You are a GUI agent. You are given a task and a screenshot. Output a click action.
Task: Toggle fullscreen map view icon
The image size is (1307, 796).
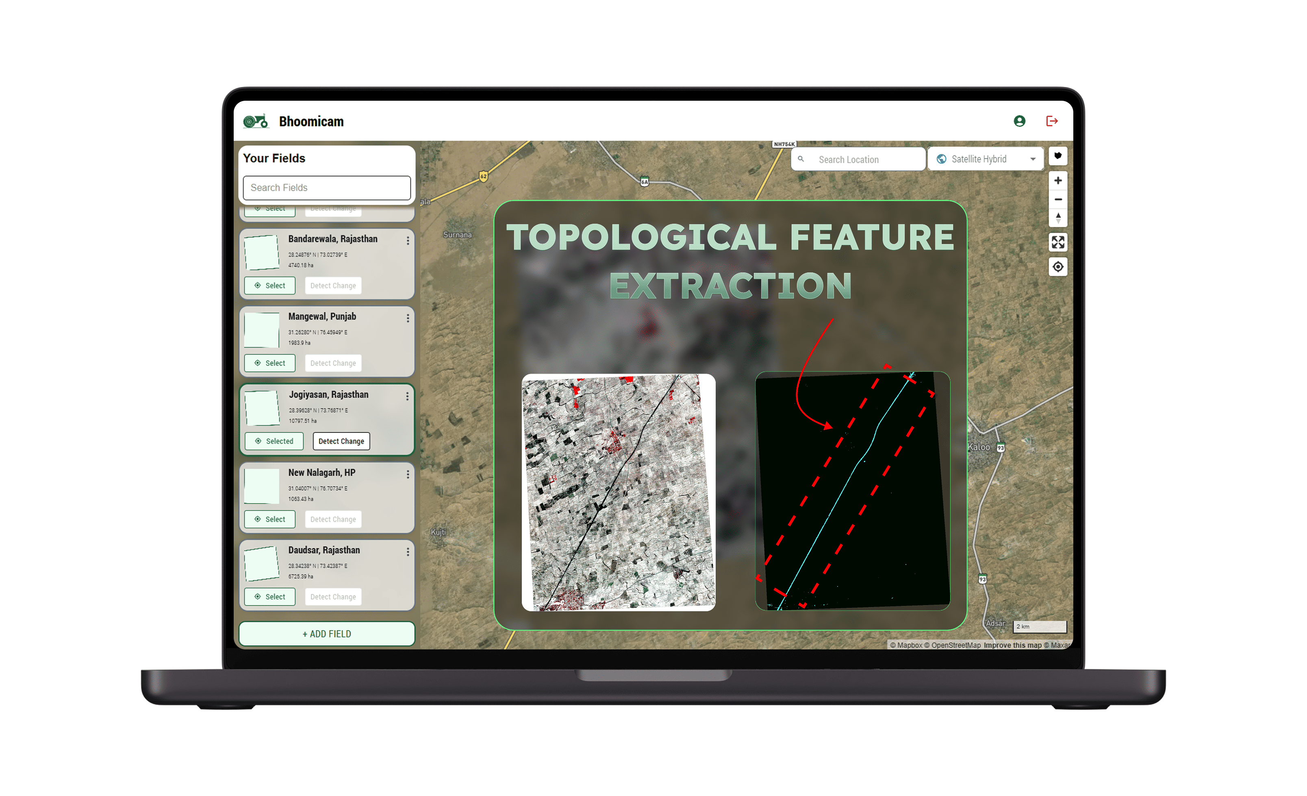pyautogui.click(x=1058, y=242)
